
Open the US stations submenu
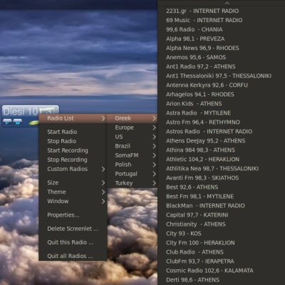click(x=132, y=137)
